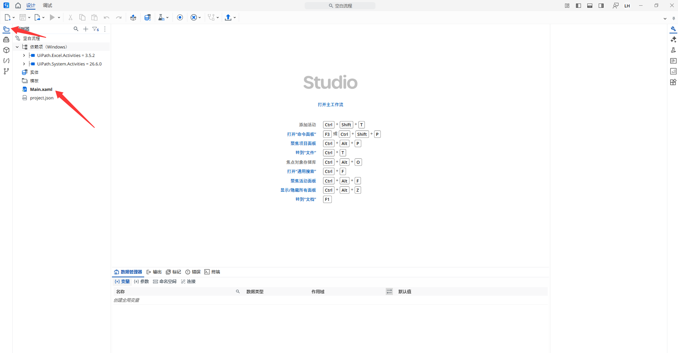Viewport: 678px width, 353px height.
Task: Switch to the 错误 tab
Action: 193,272
